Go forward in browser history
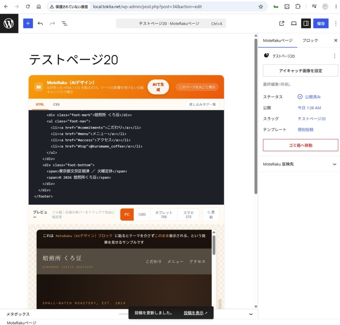The image size is (340, 325). (17, 7)
